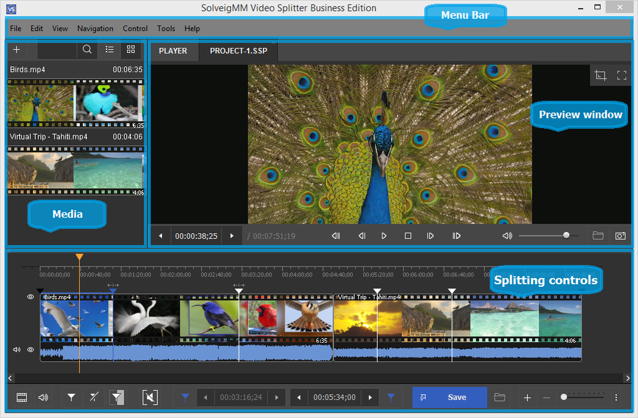The image size is (638, 418).
Task: Switch to the PLAYER tab
Action: click(173, 51)
